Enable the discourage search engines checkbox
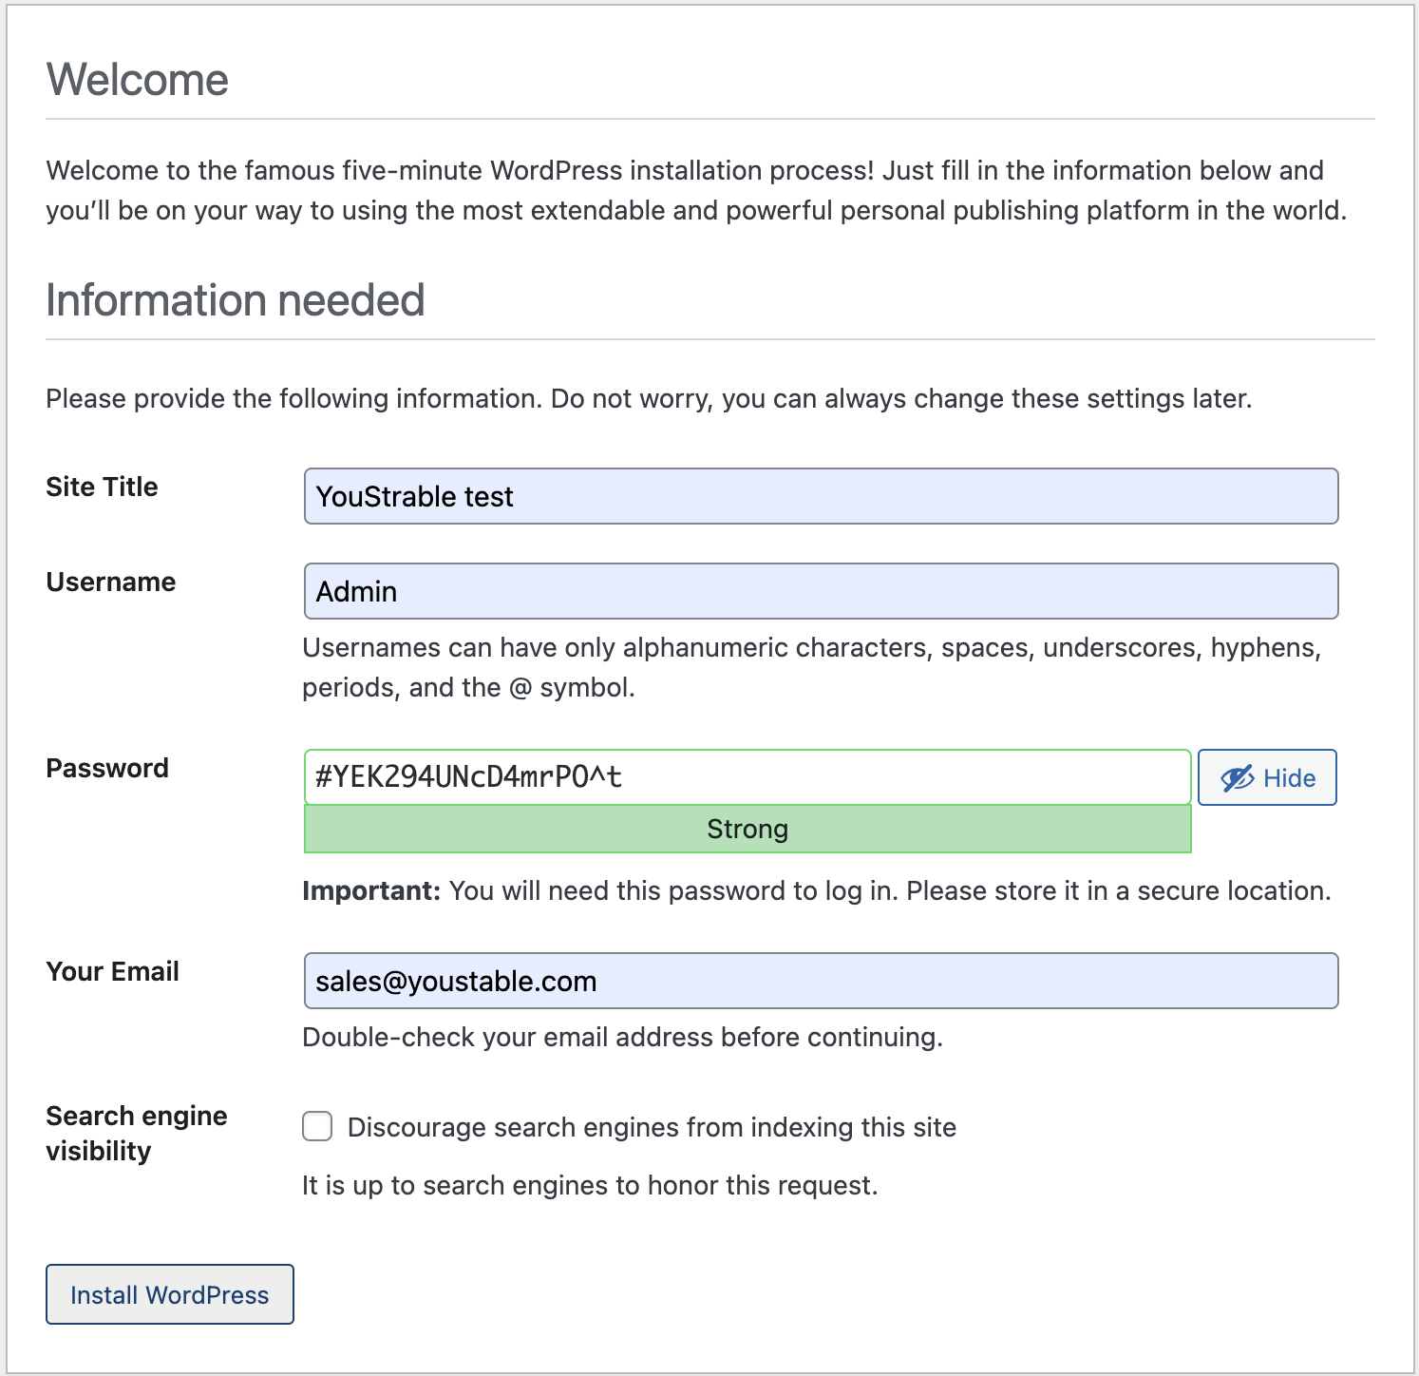Viewport: 1419px width, 1376px height. coord(317,1127)
